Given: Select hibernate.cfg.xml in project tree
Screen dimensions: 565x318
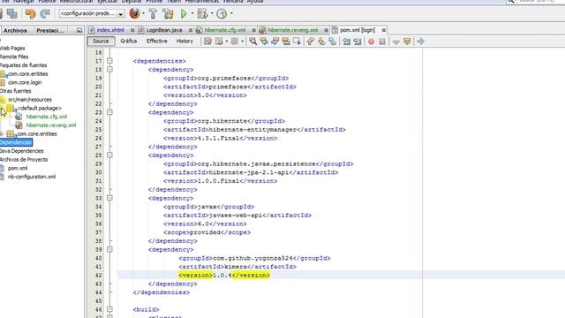Looking at the screenshot, I should (x=47, y=117).
